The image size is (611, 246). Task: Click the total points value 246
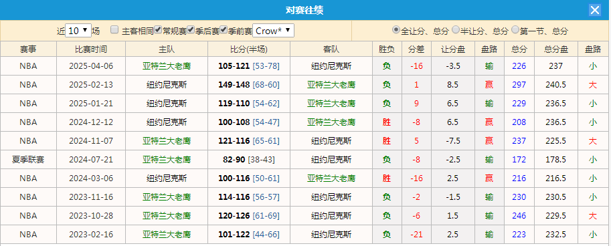point(519,216)
